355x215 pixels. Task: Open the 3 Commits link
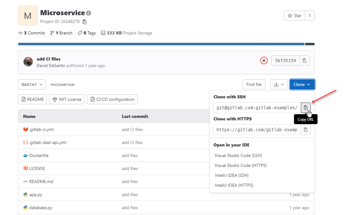pyautogui.click(x=32, y=33)
